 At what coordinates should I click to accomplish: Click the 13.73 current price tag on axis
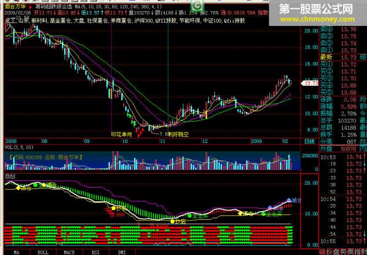pos(309,83)
